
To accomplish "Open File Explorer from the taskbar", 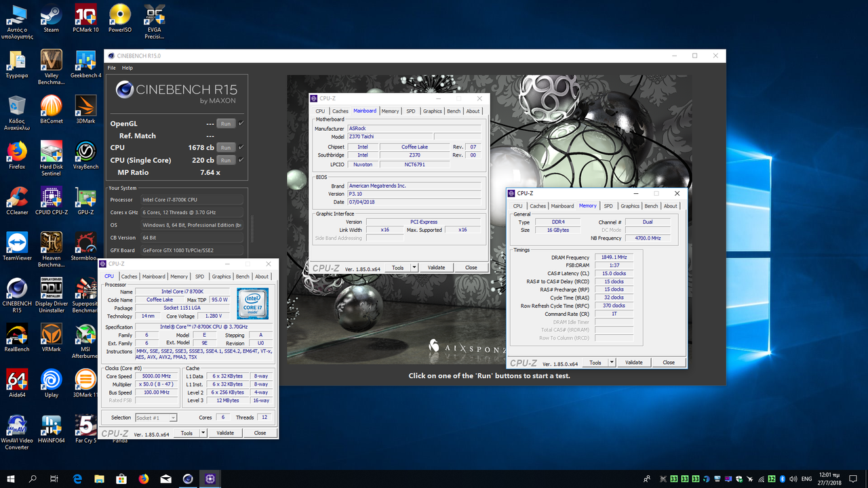I will 100,479.
